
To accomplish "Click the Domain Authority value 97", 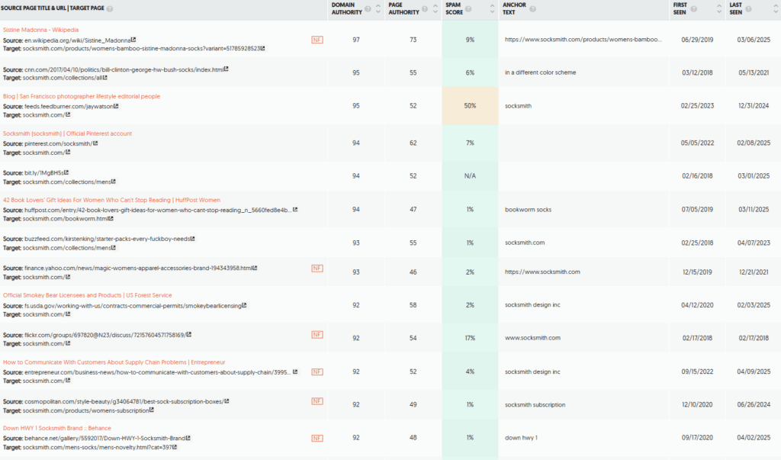I will (356, 40).
